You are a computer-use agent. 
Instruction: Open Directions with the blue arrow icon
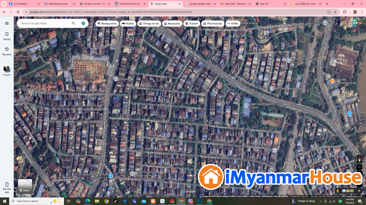83,23
